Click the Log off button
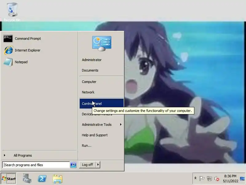The width and height of the screenshot is (246, 185). 88,165
